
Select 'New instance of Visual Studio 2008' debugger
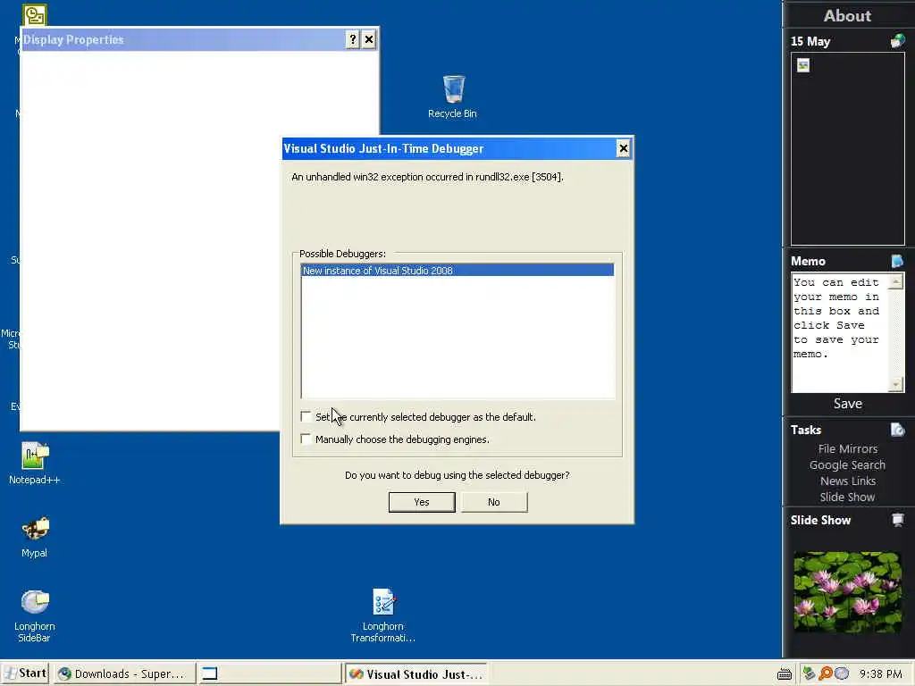457,271
